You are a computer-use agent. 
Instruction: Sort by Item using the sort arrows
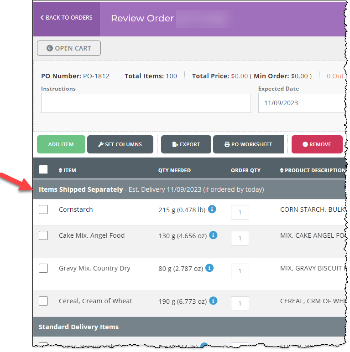(60, 170)
